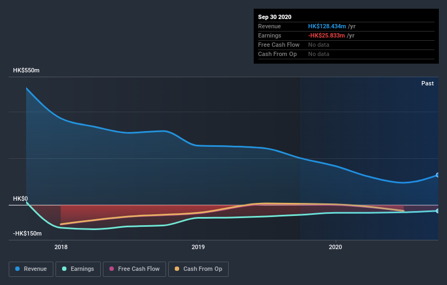
Task: Click the Earnings tooltip row label
Action: [x=270, y=35]
